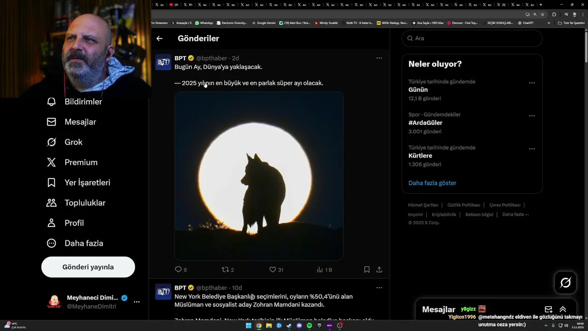
Task: Click Daha fazla göster under trends
Action: pyautogui.click(x=432, y=183)
